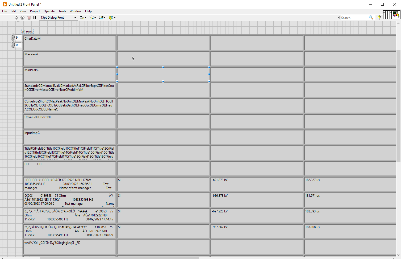This screenshot has width=401, height=259.
Task: Open the Reorder objects dropdown
Action: pos(112,18)
